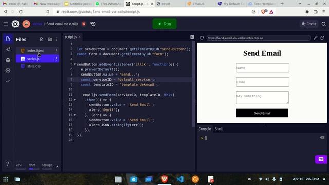Select the Files sidebar icon
Viewport: 329px width, 185px height.
coord(8,39)
